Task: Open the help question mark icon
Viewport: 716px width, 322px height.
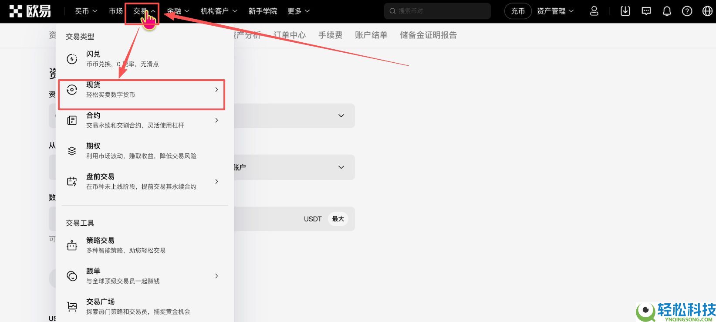Action: [x=687, y=11]
